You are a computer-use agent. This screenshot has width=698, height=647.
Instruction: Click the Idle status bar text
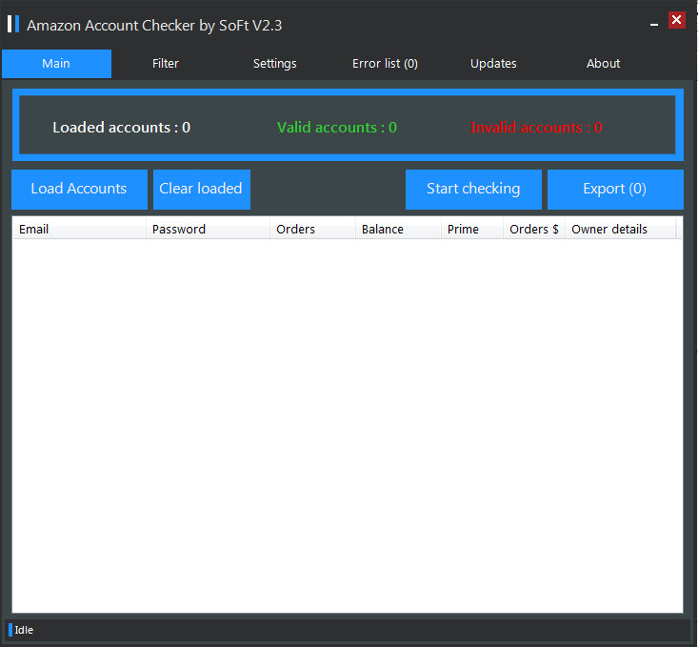point(24,630)
